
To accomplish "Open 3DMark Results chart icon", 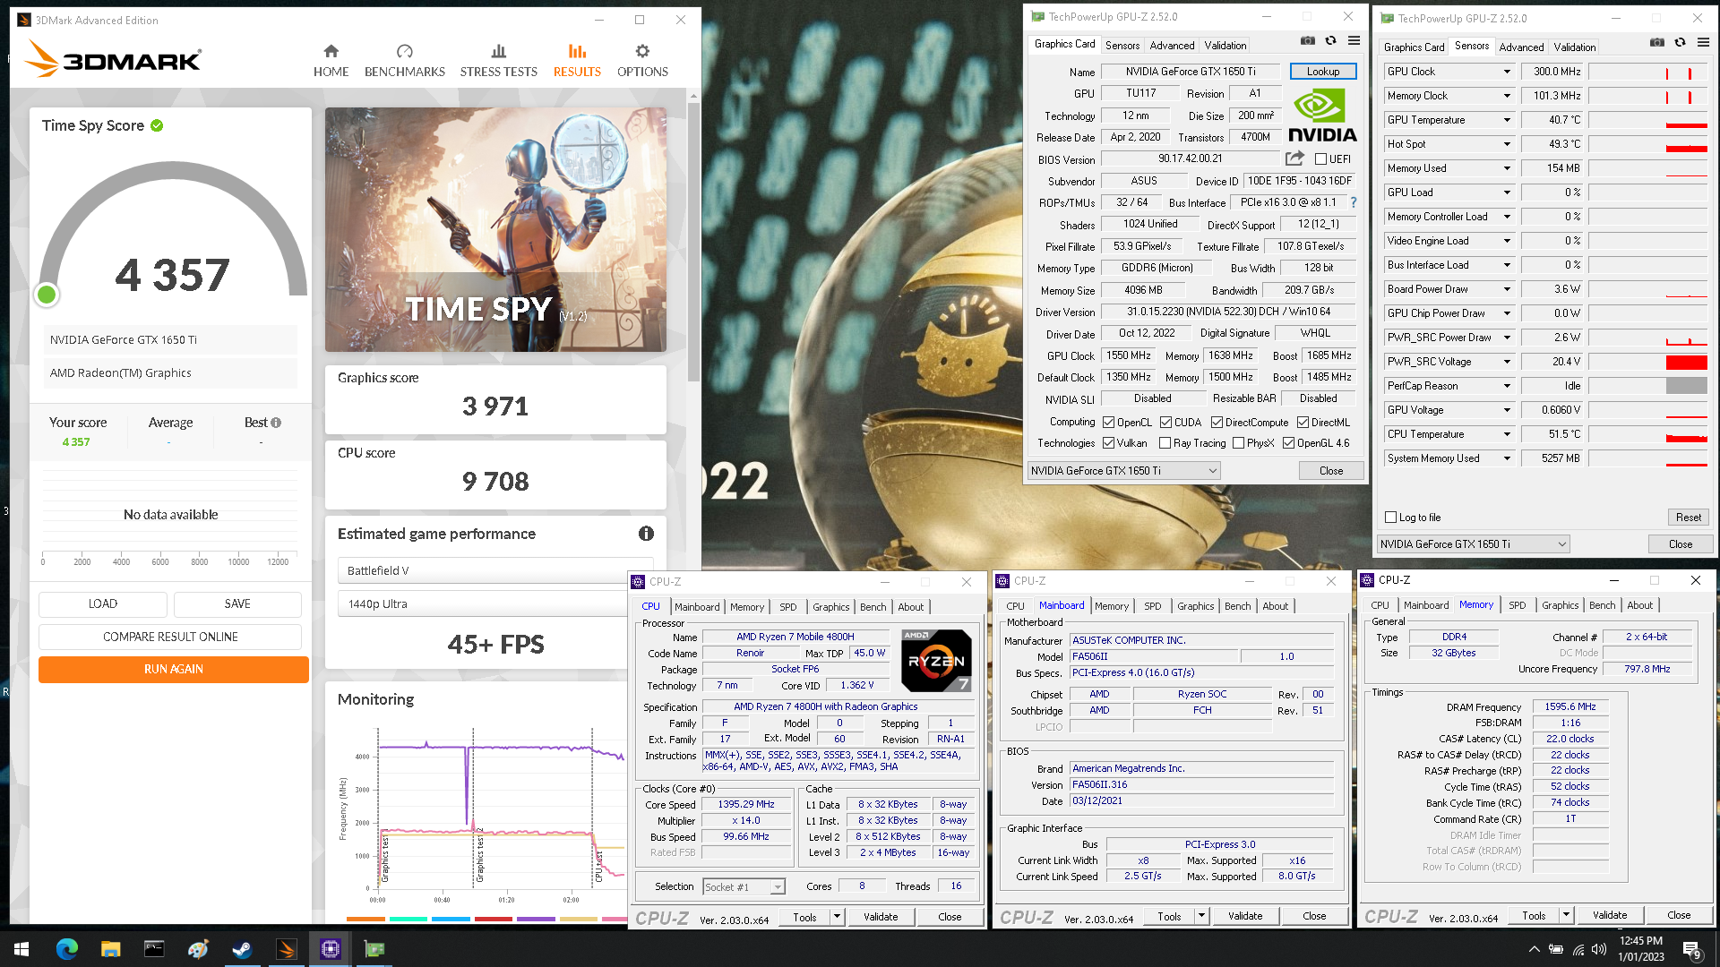I will pyautogui.click(x=577, y=51).
